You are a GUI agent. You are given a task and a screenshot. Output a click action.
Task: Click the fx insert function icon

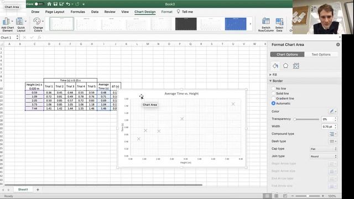point(39,38)
